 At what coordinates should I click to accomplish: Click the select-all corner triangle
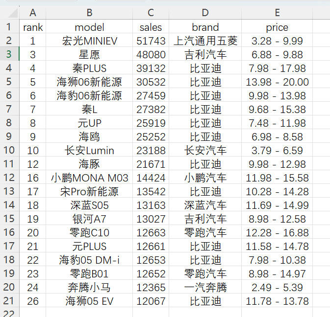(x=13, y=13)
